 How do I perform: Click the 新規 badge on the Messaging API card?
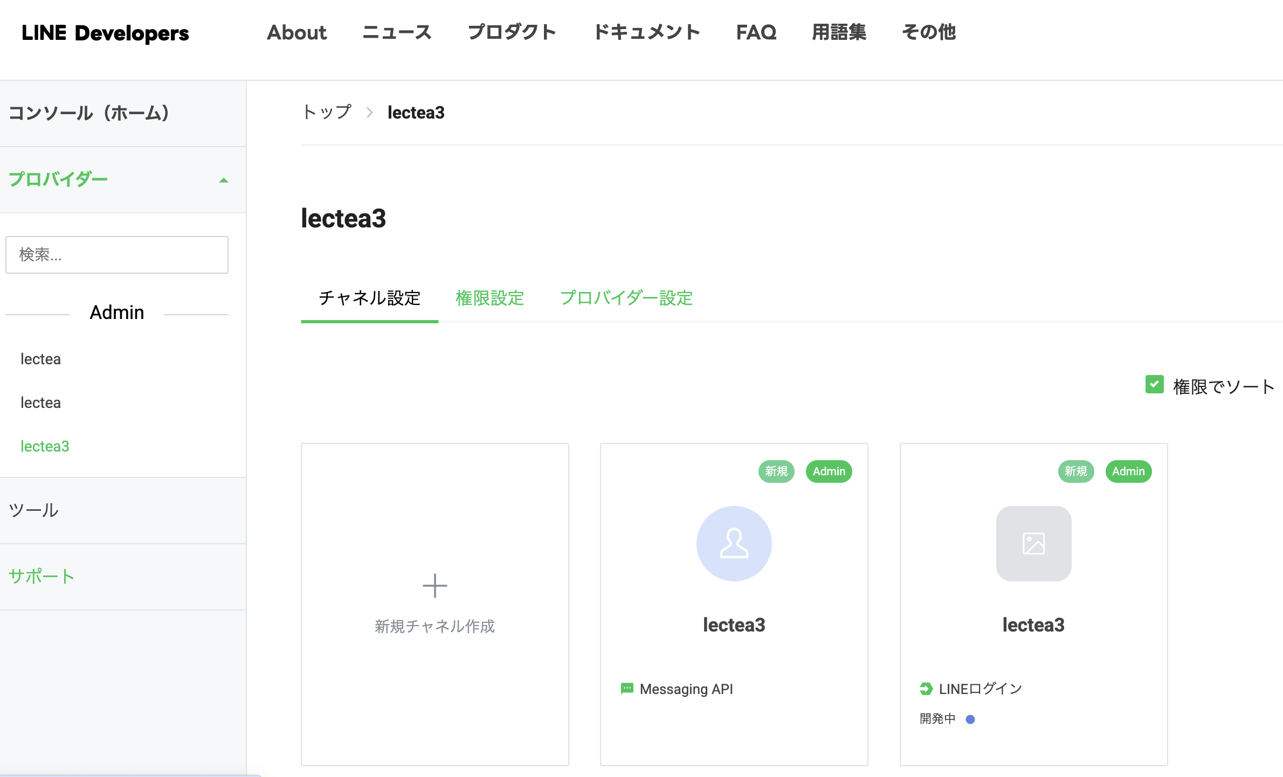[x=776, y=471]
